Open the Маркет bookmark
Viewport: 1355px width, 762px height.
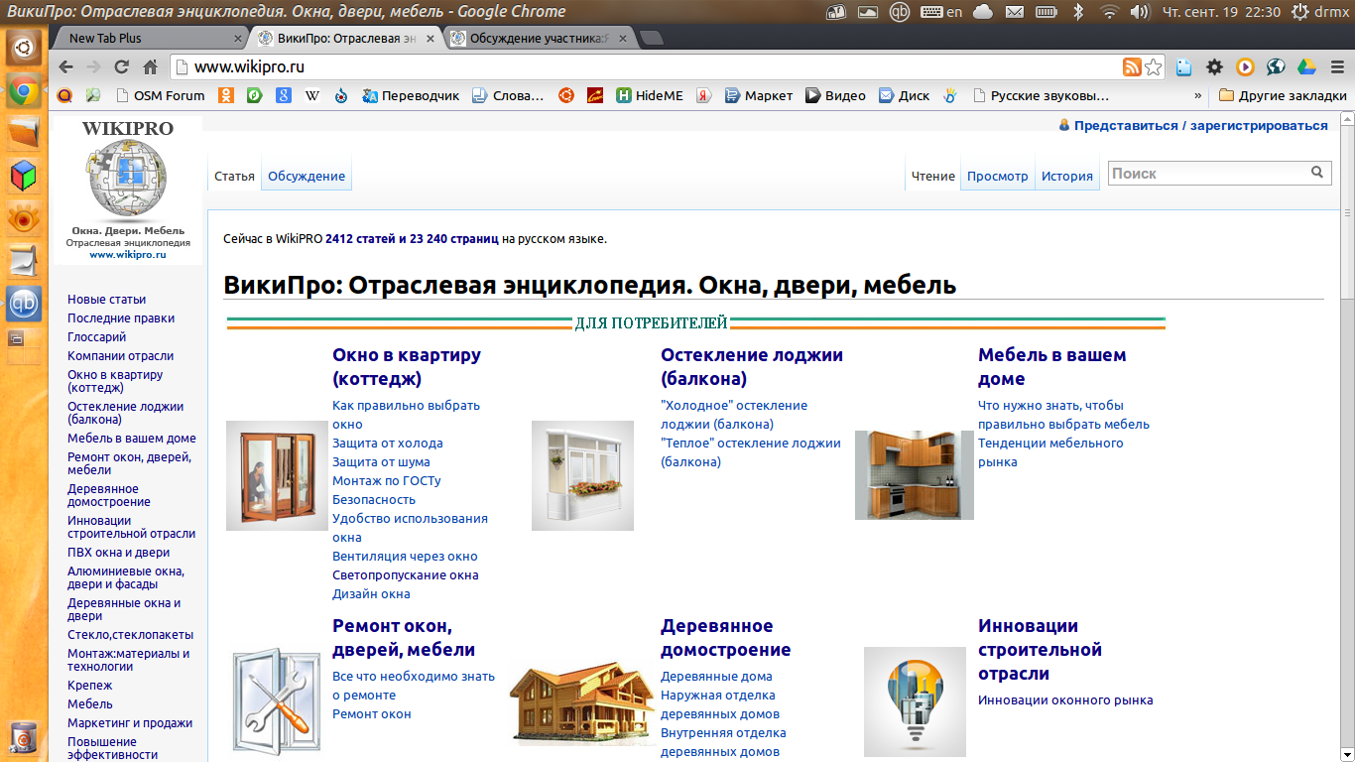(x=759, y=96)
